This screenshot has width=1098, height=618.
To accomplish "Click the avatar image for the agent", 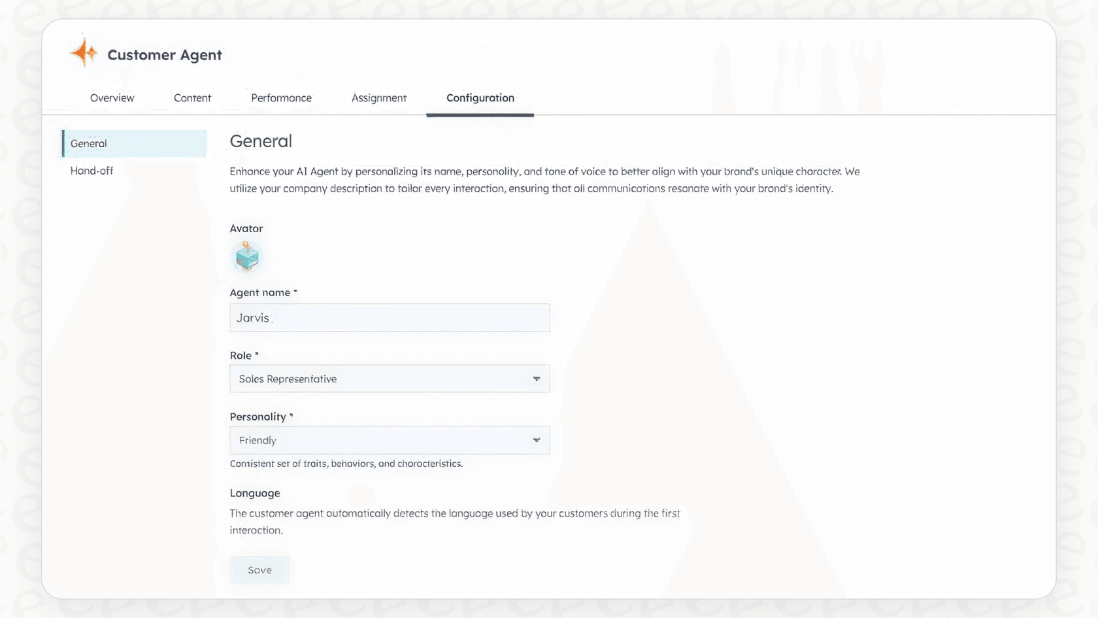I will click(x=247, y=256).
